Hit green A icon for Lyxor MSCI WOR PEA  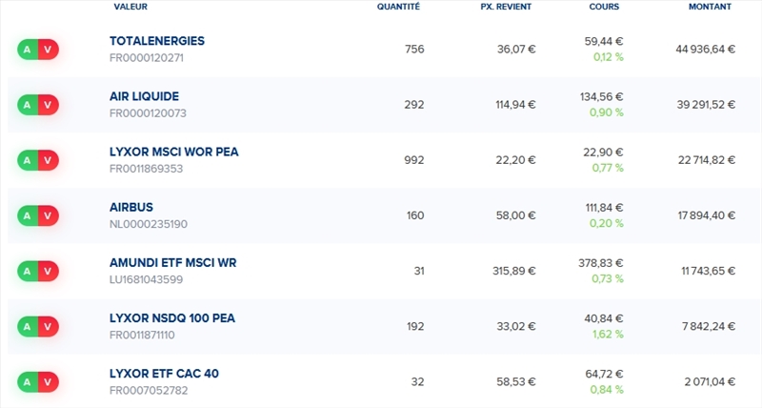(28, 160)
